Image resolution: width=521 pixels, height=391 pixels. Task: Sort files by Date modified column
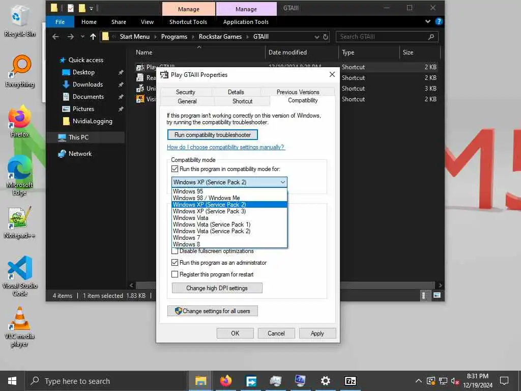[x=287, y=52]
